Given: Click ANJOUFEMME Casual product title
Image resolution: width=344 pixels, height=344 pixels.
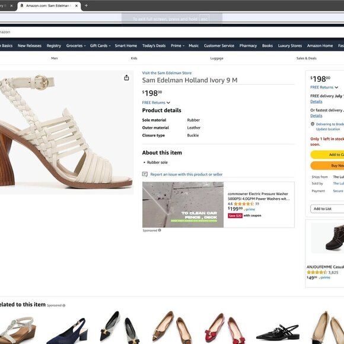Looking at the screenshot, I should pos(325,267).
